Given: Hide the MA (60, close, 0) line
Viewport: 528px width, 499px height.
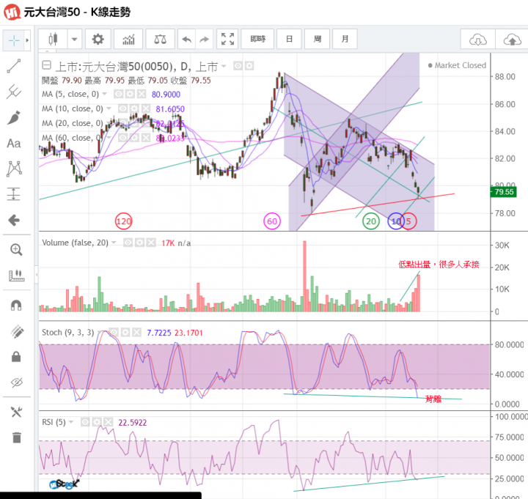Looking at the screenshot, I should tap(122, 138).
